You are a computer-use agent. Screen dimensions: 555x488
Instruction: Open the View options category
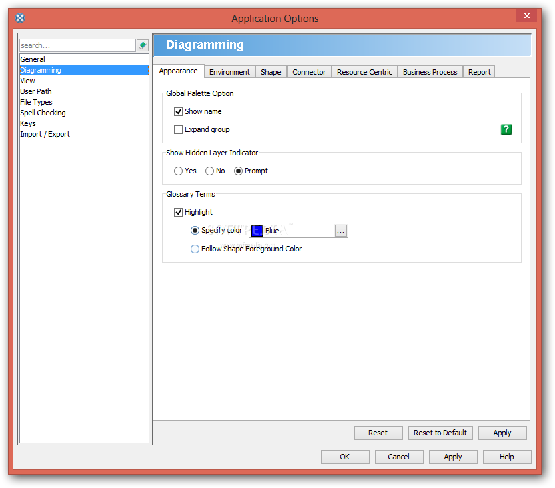pos(84,81)
